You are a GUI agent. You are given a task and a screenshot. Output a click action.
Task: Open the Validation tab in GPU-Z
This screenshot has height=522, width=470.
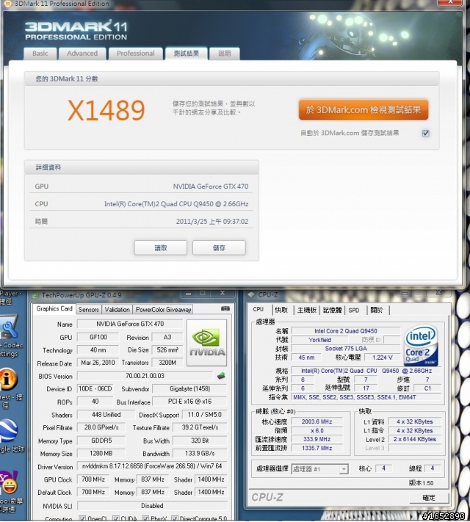click(117, 310)
